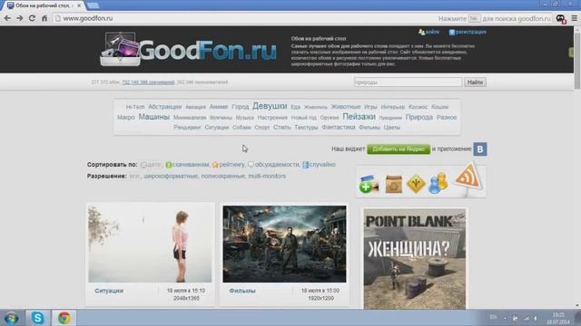Click the VK application icon
The width and height of the screenshot is (581, 326).
tap(480, 149)
